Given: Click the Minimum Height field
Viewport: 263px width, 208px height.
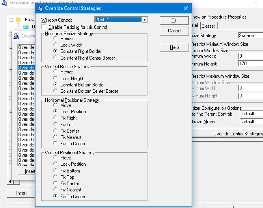Looking at the screenshot, I should point(250,64).
